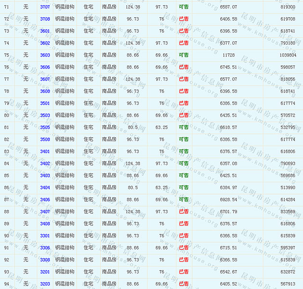Open room number 3707 link
303x289 pixels.
click(45, 7)
